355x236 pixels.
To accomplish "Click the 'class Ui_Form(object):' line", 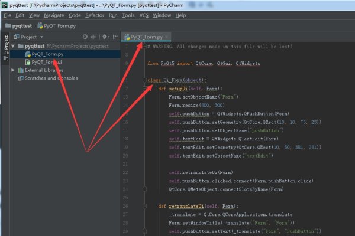I will coord(177,80).
